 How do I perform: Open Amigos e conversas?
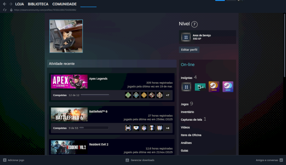(x=267, y=160)
